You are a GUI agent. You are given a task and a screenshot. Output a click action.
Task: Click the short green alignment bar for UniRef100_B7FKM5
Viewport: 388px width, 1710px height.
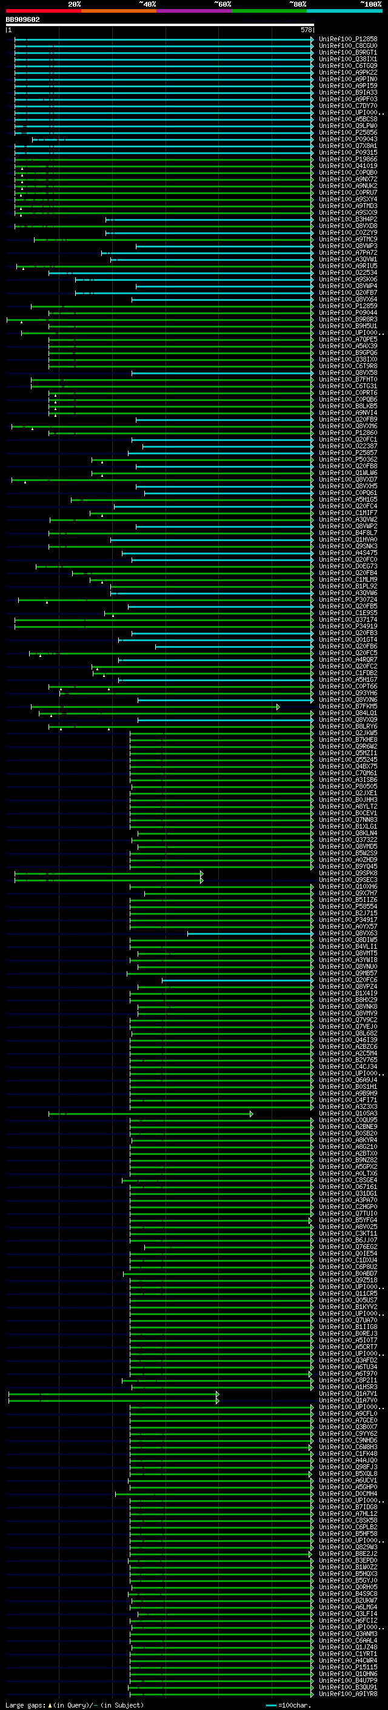pos(155,707)
